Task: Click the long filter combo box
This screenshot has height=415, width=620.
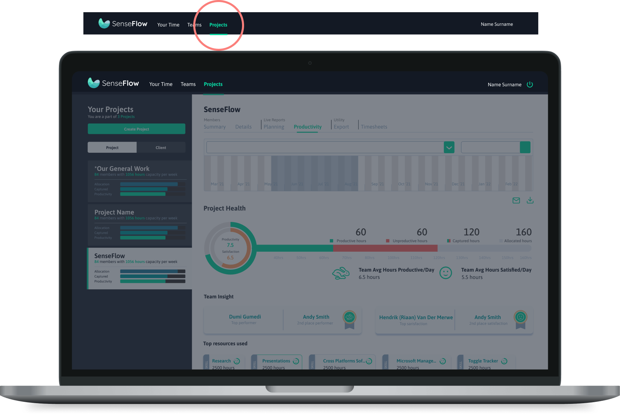Action: pos(331,147)
